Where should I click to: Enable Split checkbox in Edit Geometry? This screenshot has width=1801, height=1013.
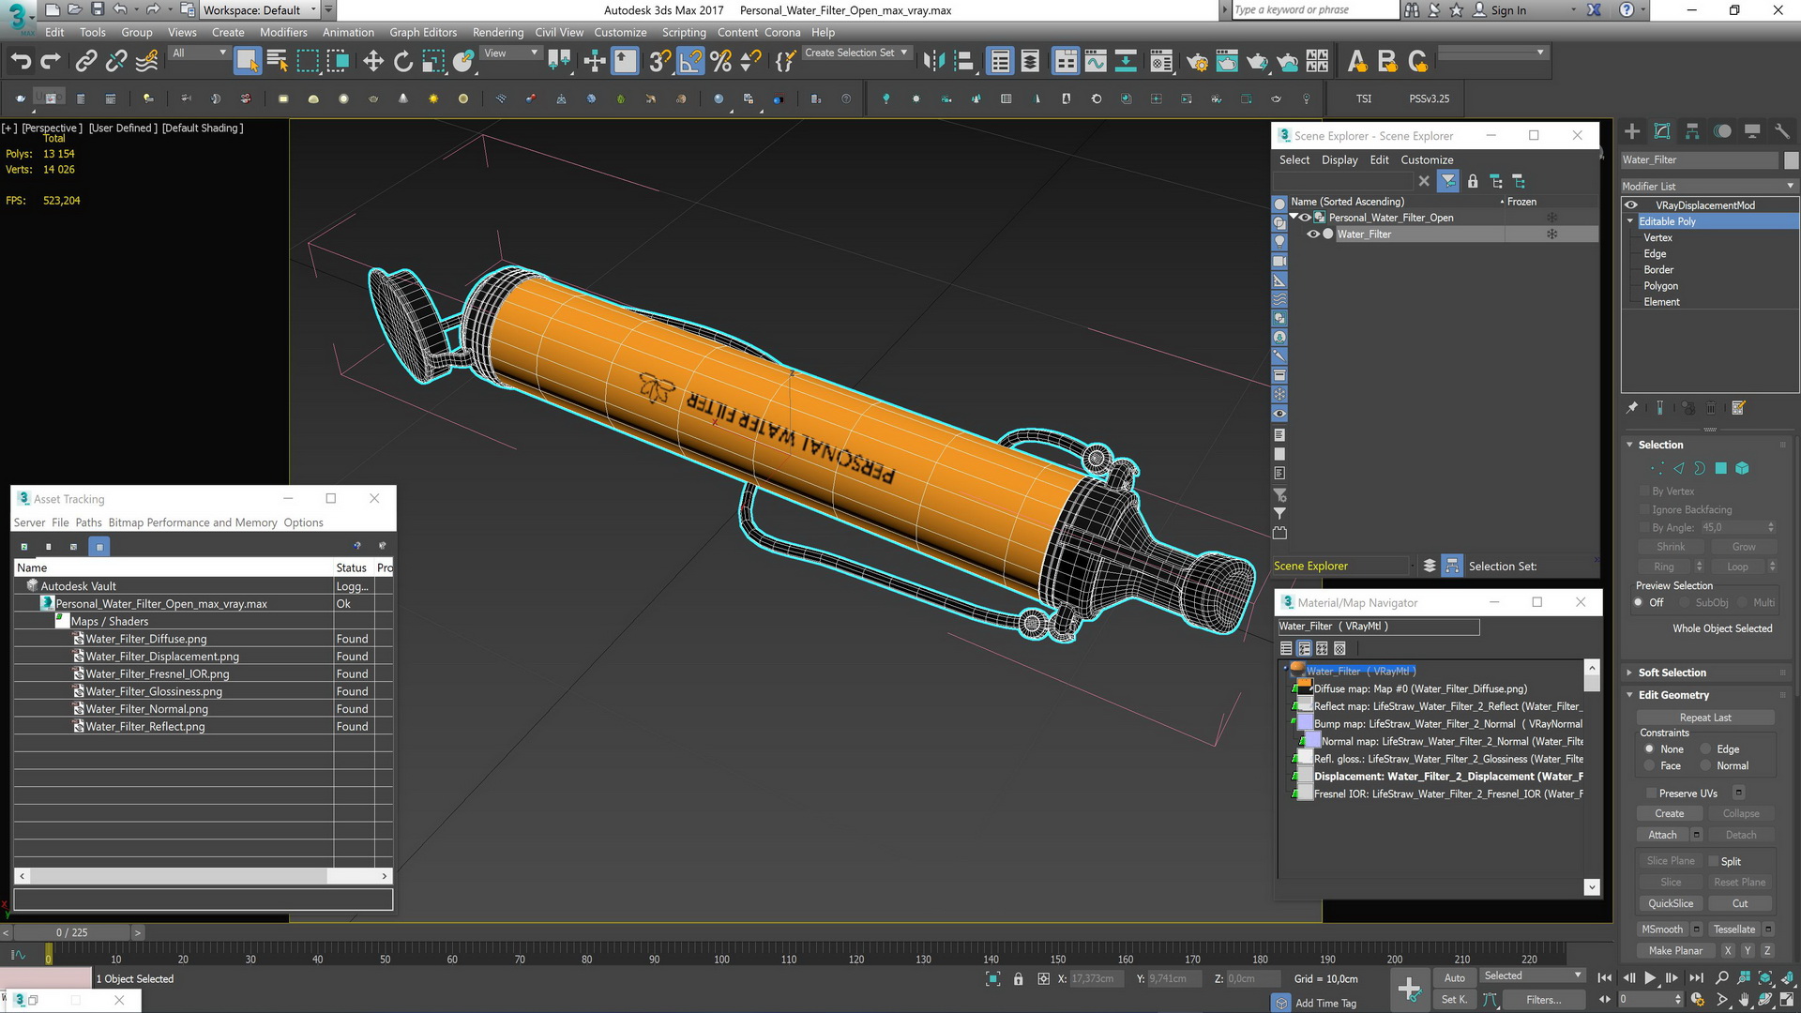(x=1713, y=861)
